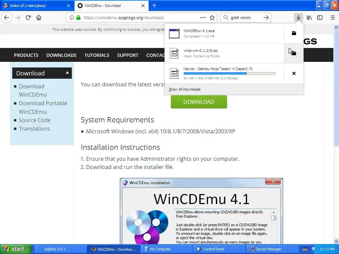This screenshot has height=254, width=339.
Task: Toggle the downloads panel toolbar arrow
Action: point(298,18)
